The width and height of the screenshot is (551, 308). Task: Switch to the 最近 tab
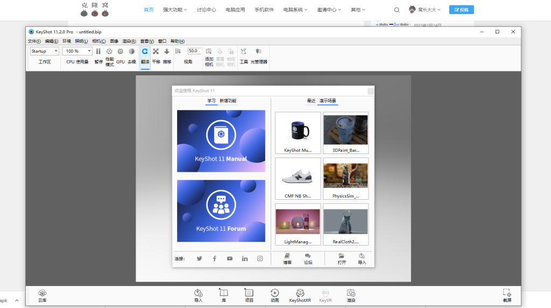[311, 101]
